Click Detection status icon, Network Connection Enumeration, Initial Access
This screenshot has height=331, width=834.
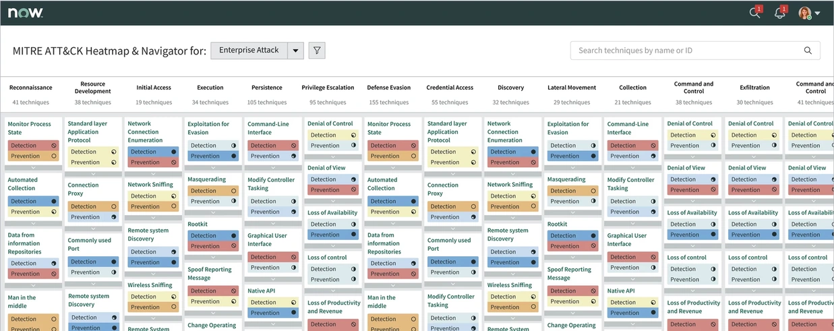coord(174,152)
